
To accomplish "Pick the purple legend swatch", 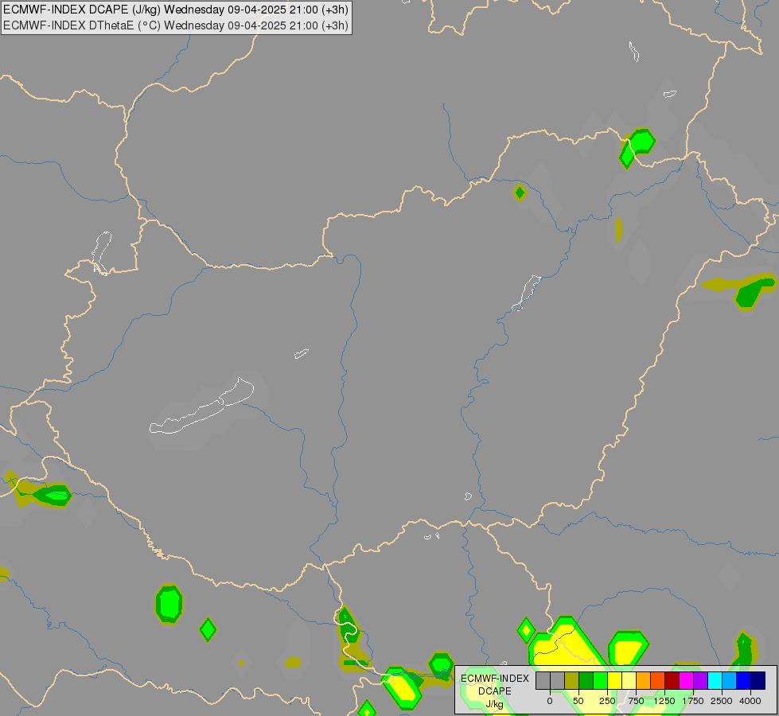I will tap(700, 680).
